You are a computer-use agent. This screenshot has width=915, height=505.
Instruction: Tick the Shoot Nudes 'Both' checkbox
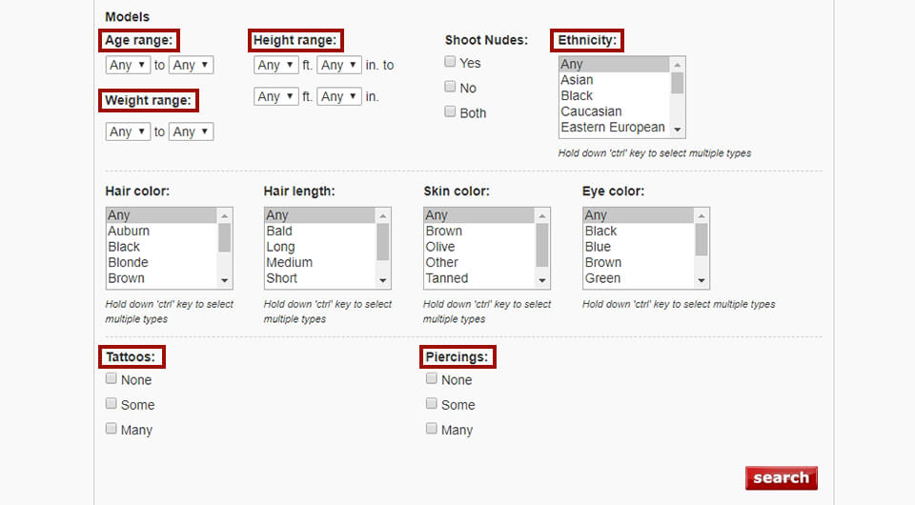pyautogui.click(x=450, y=111)
